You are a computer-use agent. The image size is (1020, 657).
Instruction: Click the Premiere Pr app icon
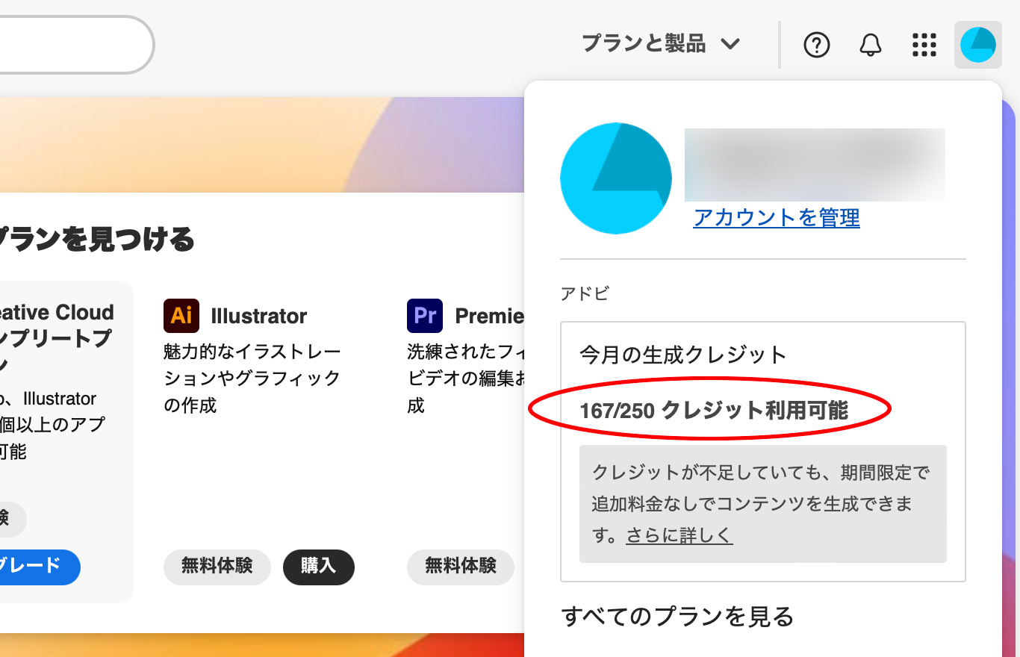click(425, 316)
